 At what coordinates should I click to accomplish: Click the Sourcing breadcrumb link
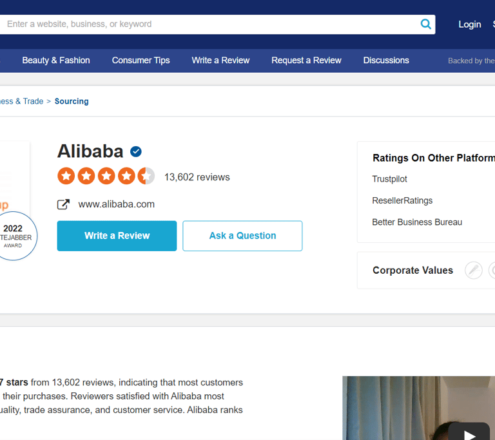72,101
